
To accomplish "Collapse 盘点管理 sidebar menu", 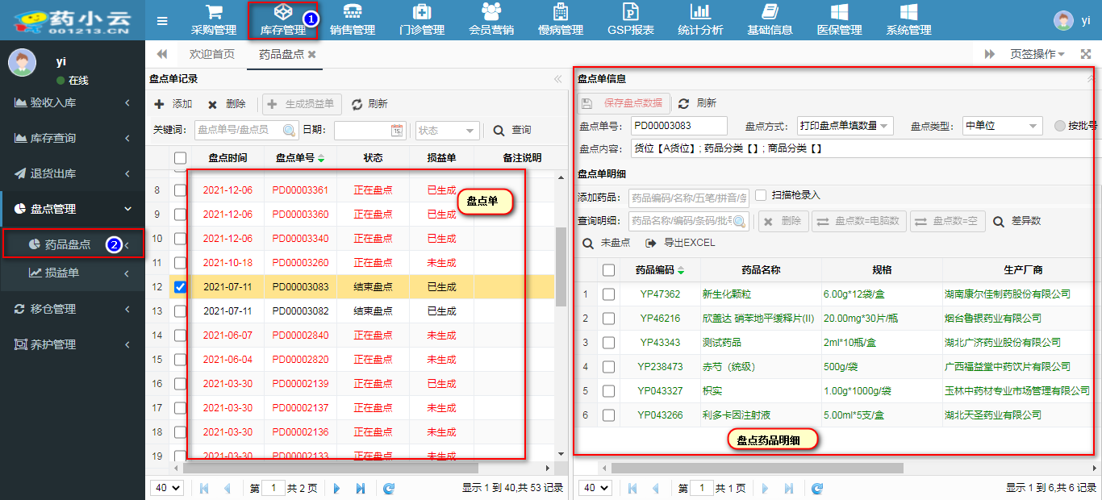I will tap(73, 209).
